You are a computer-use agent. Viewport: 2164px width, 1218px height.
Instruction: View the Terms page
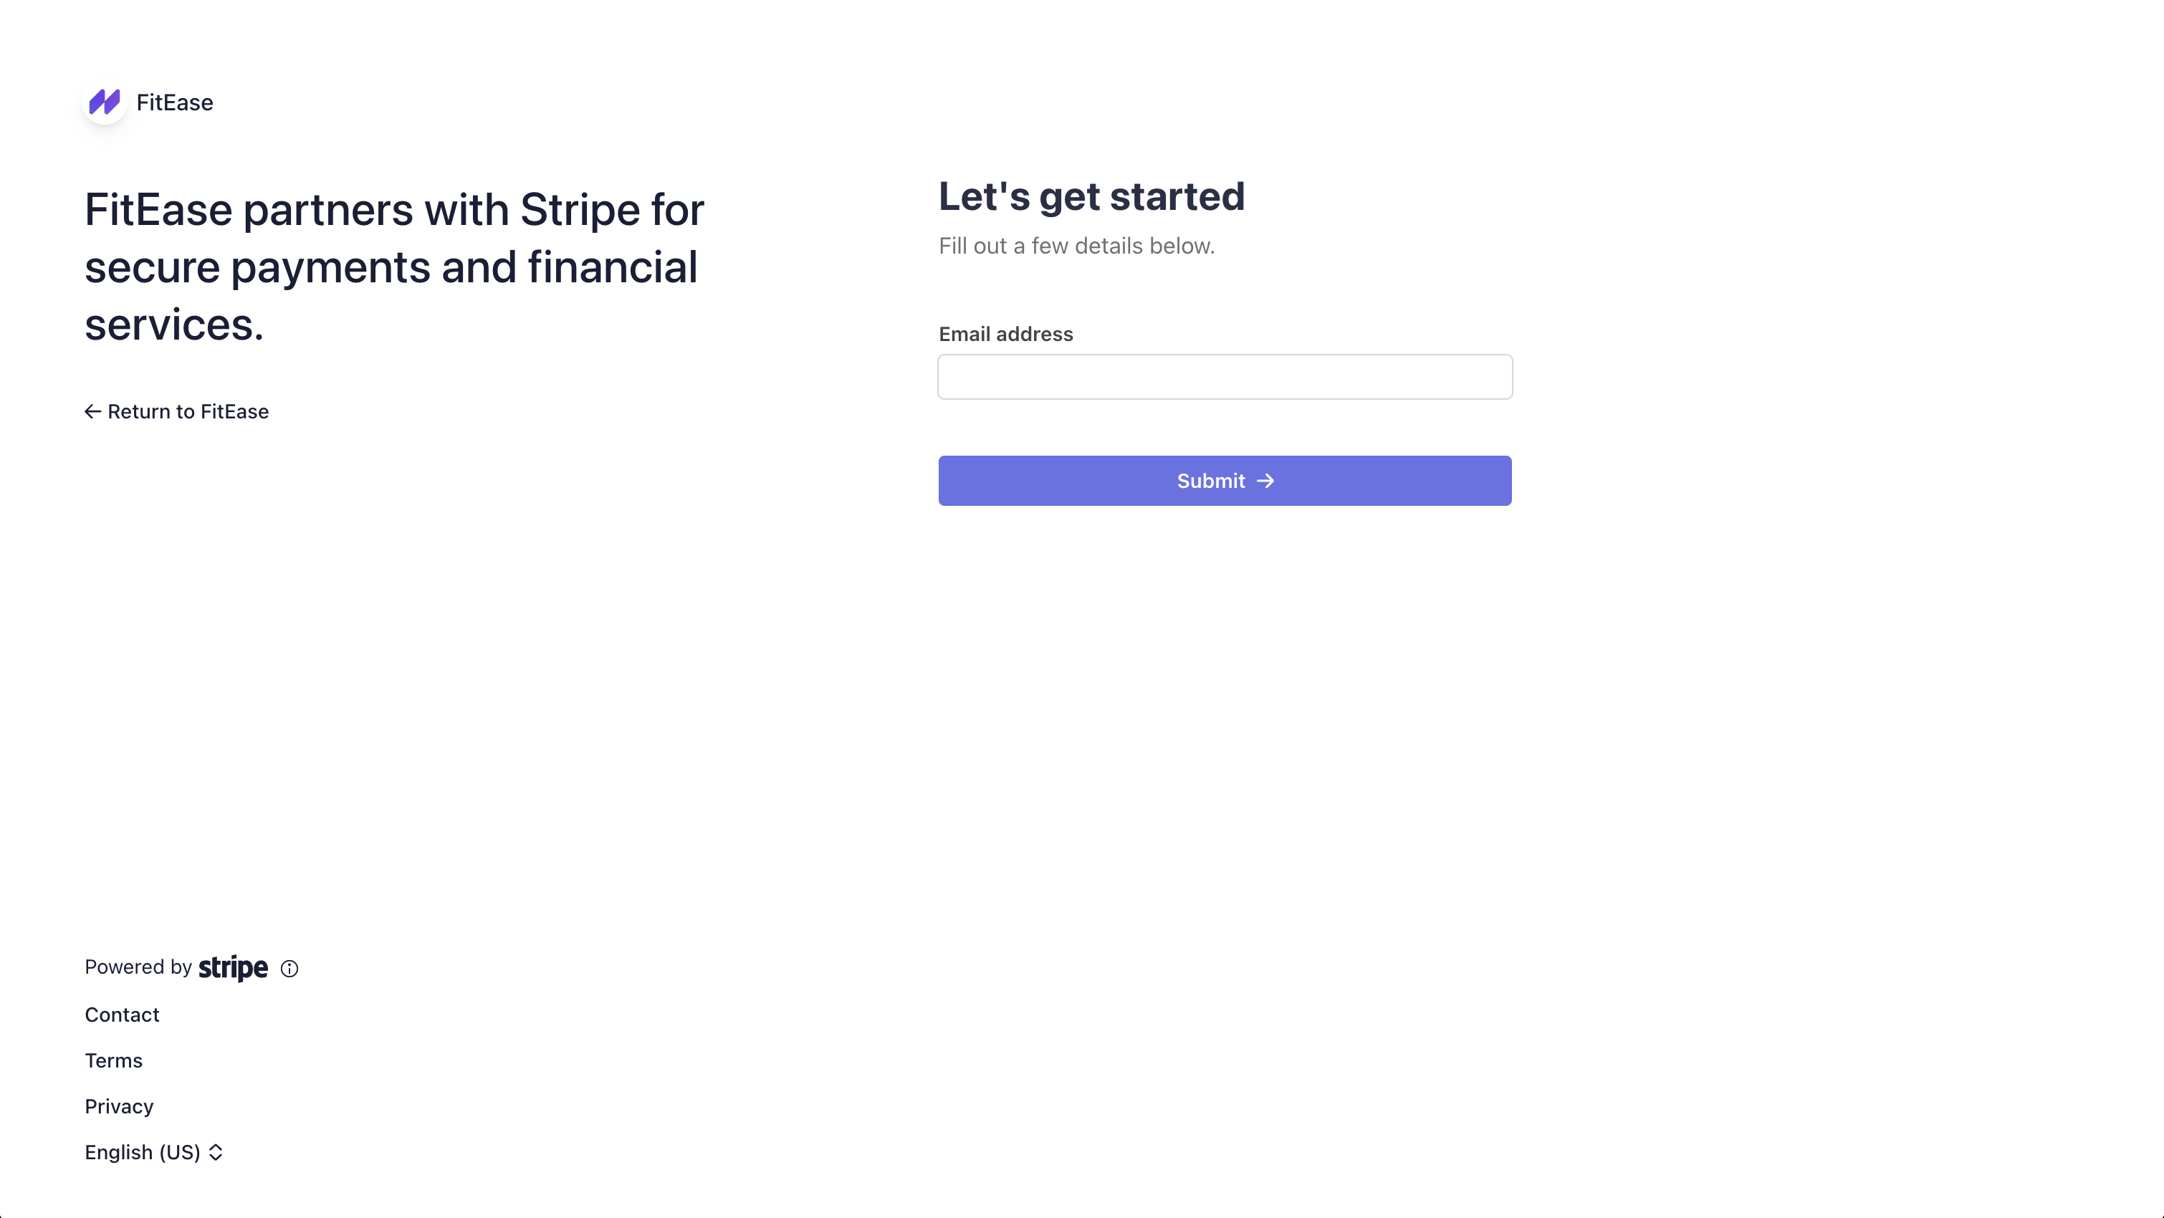click(x=113, y=1061)
